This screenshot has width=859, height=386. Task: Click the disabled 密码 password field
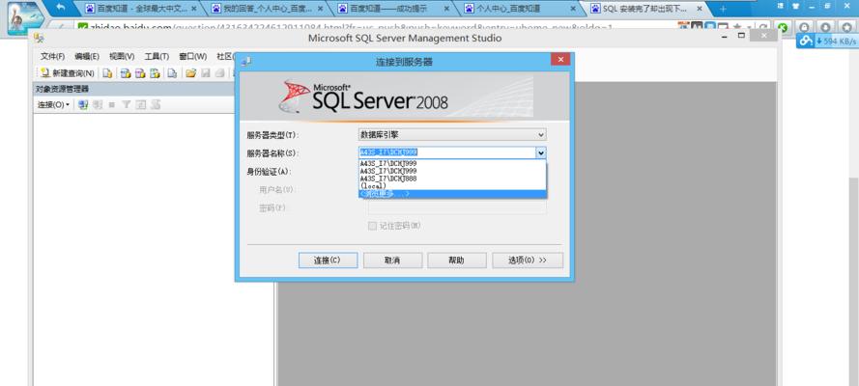[457, 208]
